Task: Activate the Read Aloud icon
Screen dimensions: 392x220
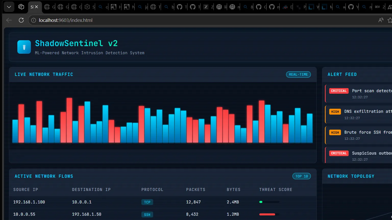Action: 381,20
